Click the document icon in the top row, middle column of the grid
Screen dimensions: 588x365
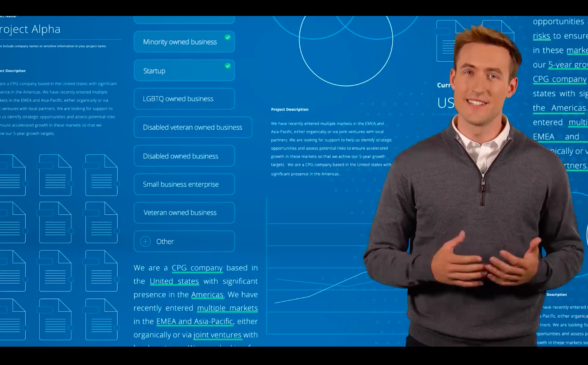(56, 175)
